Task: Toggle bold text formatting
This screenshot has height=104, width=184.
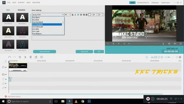Action: pos(72,15)
